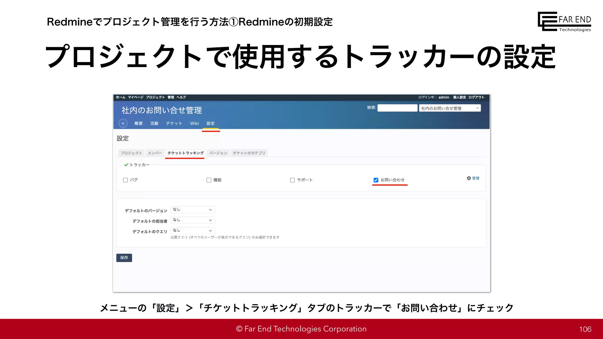The width and height of the screenshot is (603, 339).
Task: Switch to the チケットのカテゴリ tab
Action: pos(249,153)
